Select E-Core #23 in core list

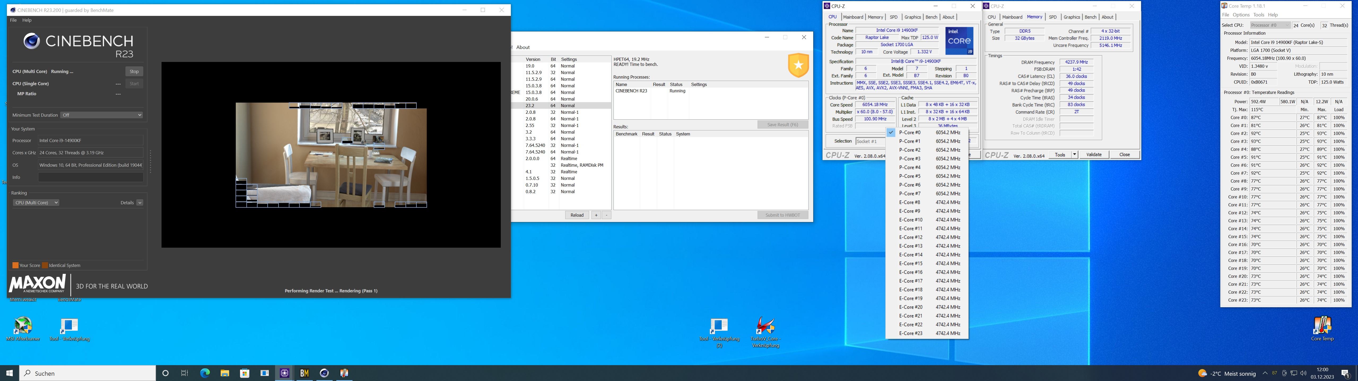pyautogui.click(x=927, y=333)
